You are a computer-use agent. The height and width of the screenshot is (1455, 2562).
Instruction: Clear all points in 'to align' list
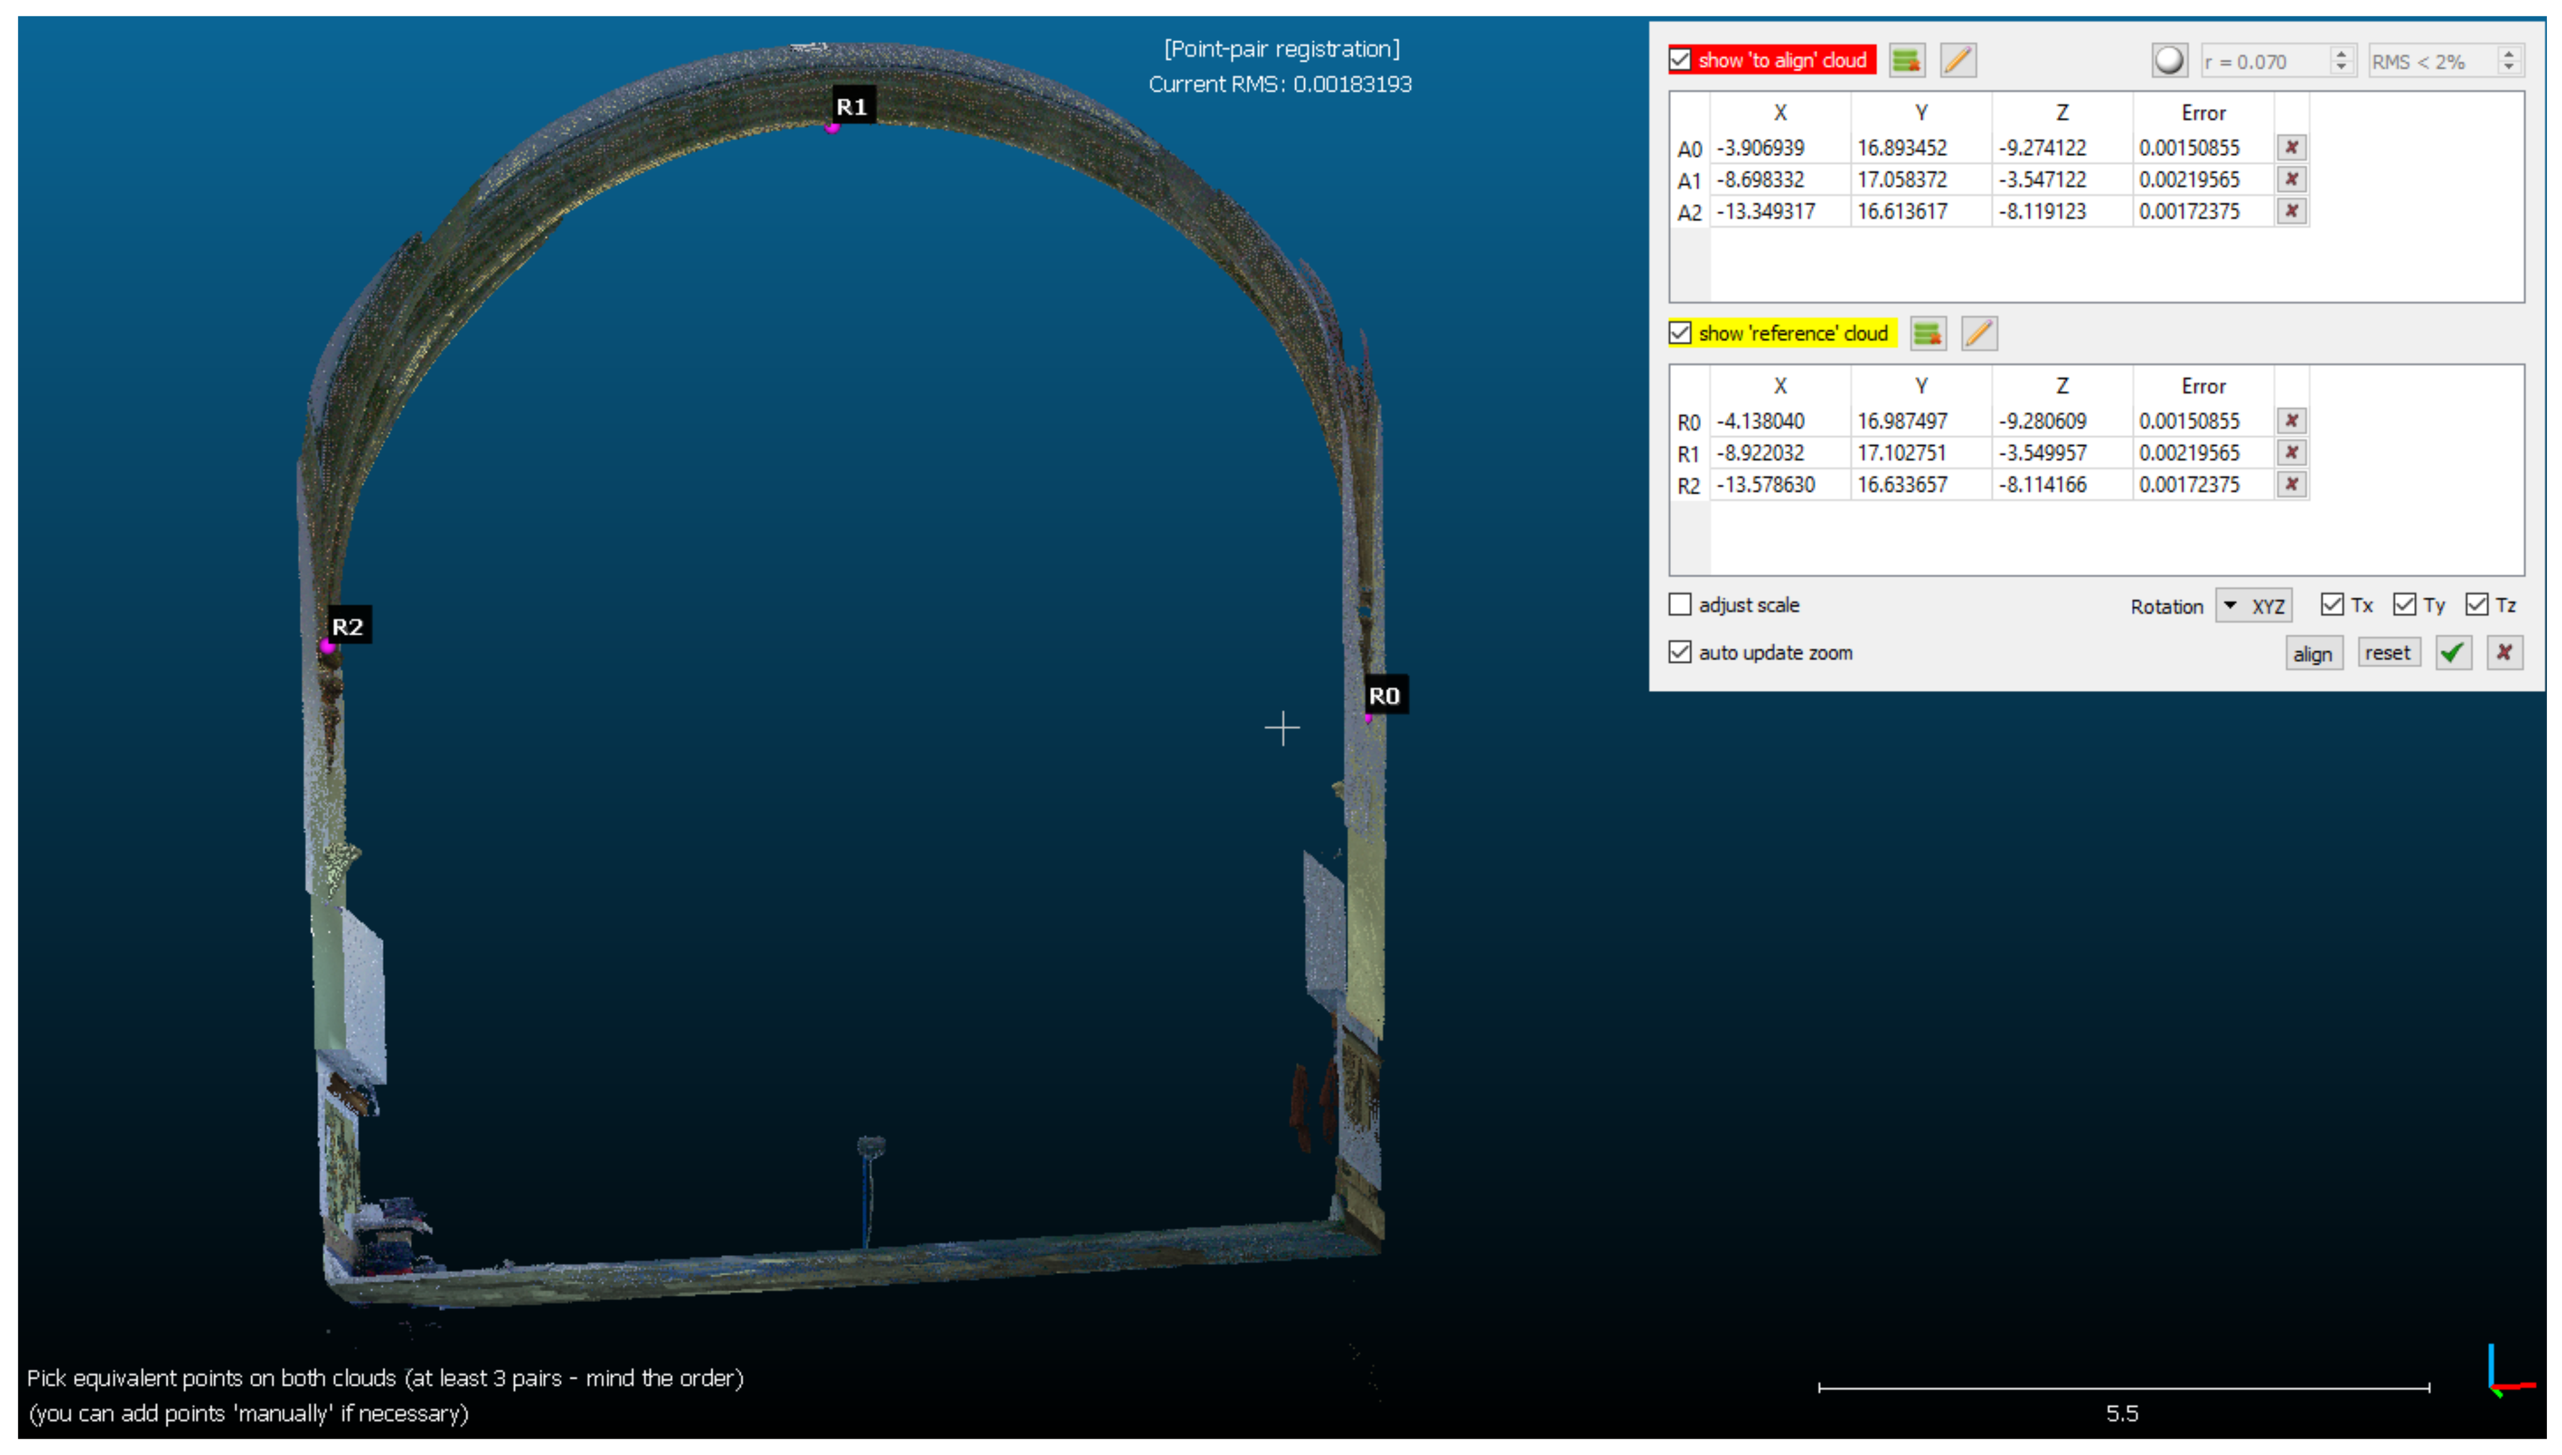click(1907, 60)
